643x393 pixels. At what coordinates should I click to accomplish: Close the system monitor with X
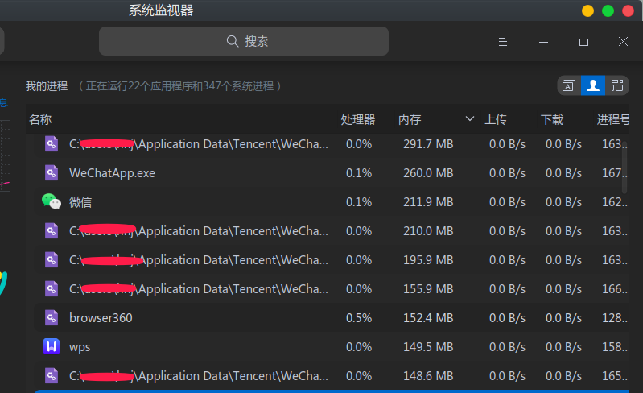623,41
